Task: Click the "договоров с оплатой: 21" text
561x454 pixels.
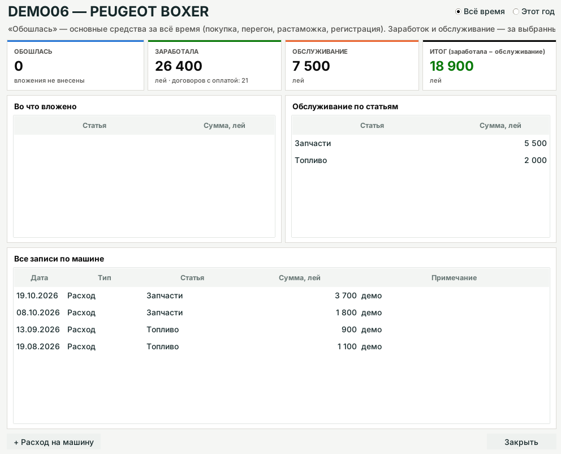Action: 210,80
